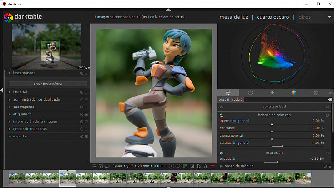Expand the historial panel
The height and width of the screenshot is (188, 334).
point(10,92)
